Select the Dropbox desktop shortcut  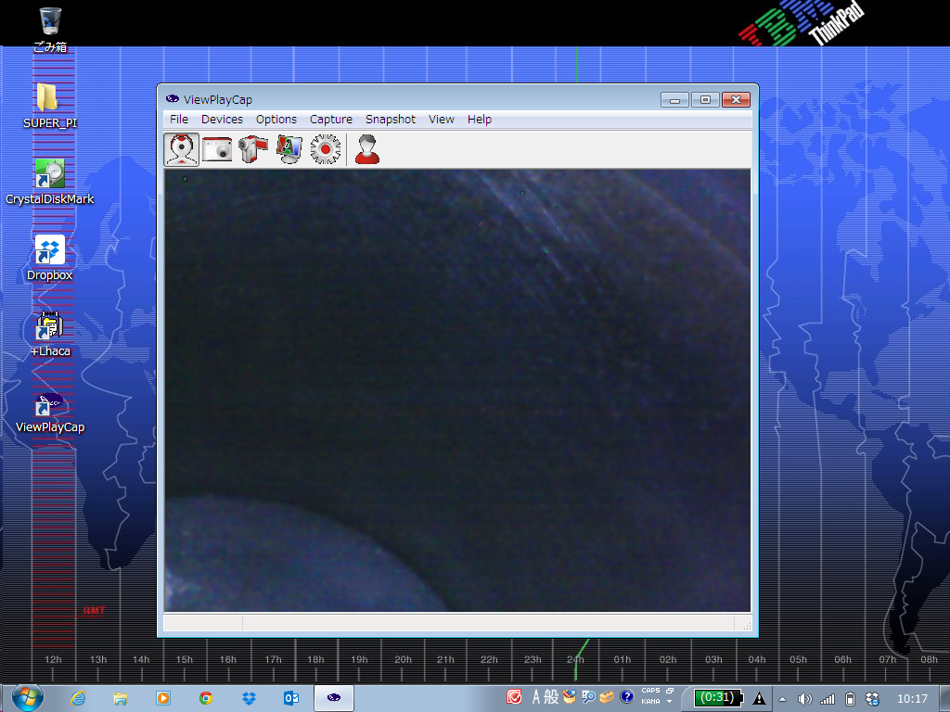pyautogui.click(x=50, y=258)
